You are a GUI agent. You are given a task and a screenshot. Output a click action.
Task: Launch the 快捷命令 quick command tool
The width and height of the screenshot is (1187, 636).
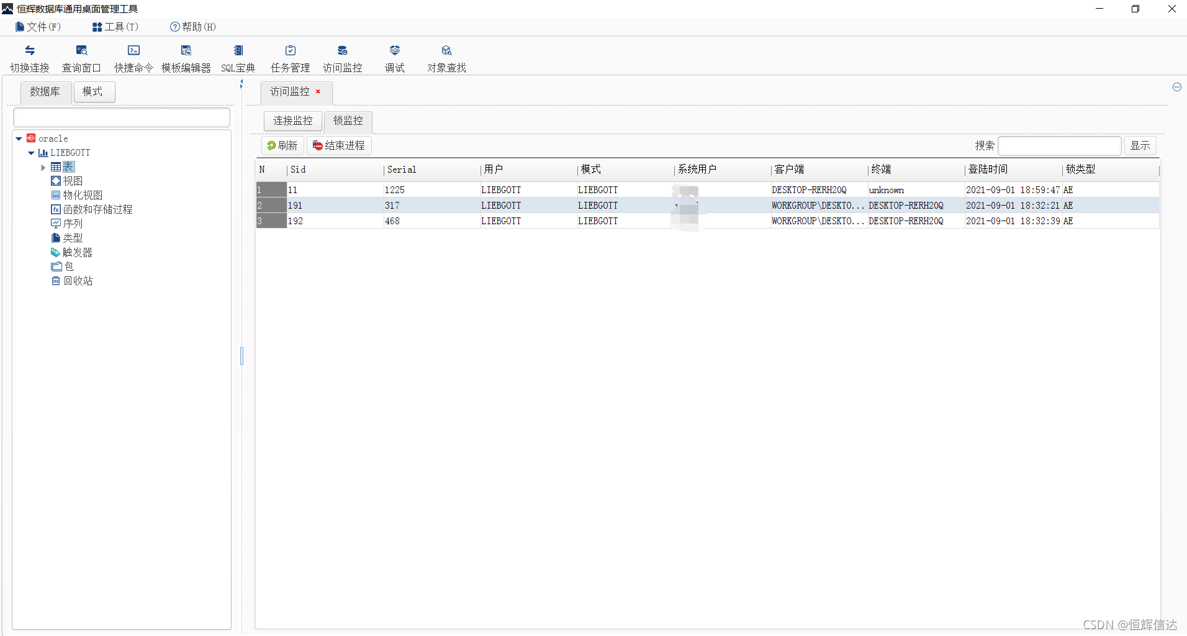pyautogui.click(x=133, y=59)
